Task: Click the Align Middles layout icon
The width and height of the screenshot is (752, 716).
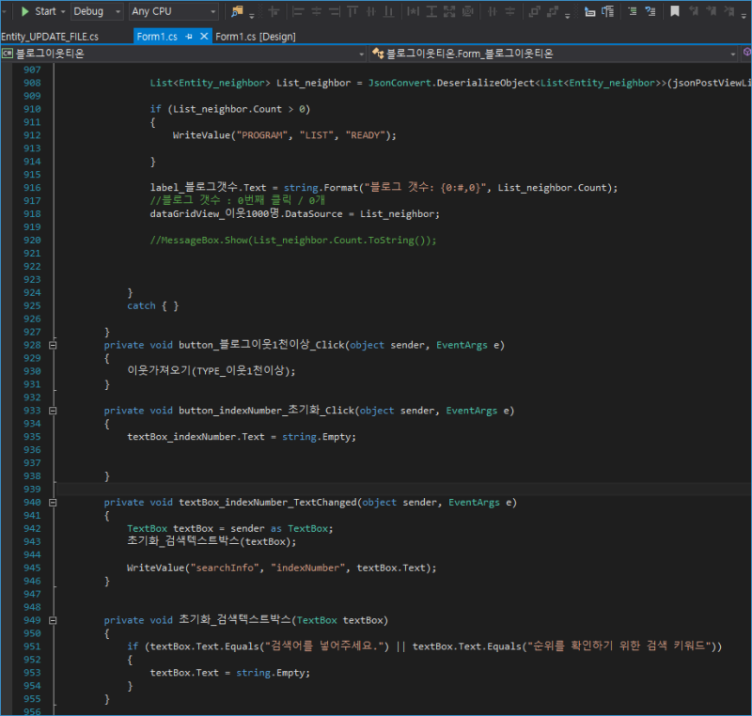Action: pyautogui.click(x=370, y=11)
